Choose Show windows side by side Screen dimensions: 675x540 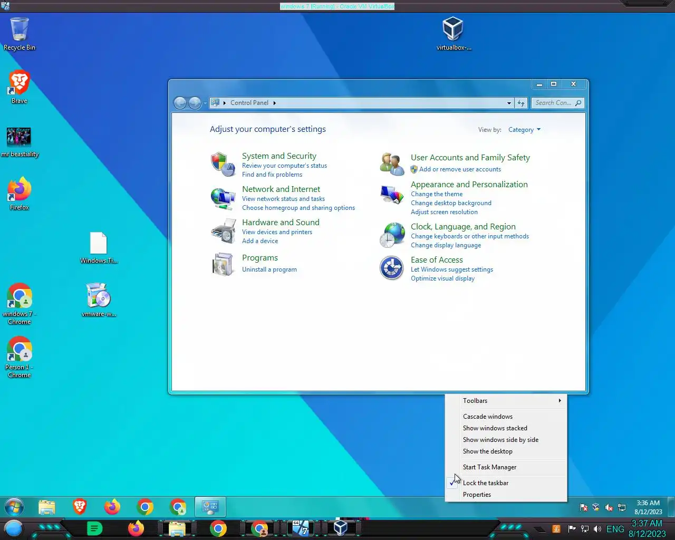click(506, 440)
